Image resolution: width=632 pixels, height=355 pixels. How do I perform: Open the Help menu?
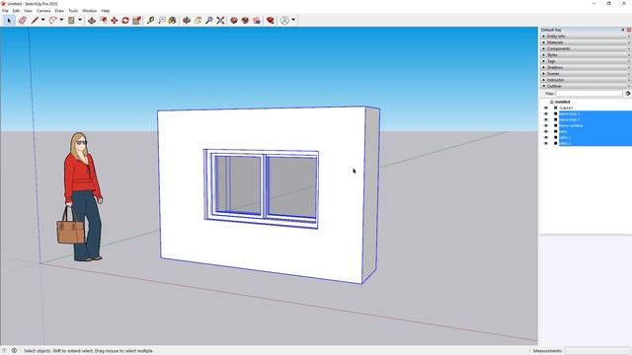(x=106, y=11)
